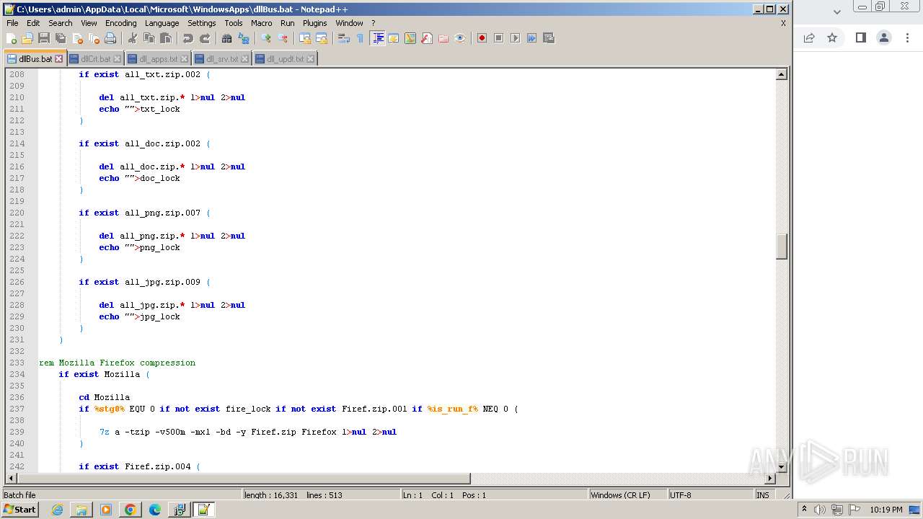This screenshot has width=923, height=519.
Task: Click the Redo arrow icon
Action: pos(204,38)
